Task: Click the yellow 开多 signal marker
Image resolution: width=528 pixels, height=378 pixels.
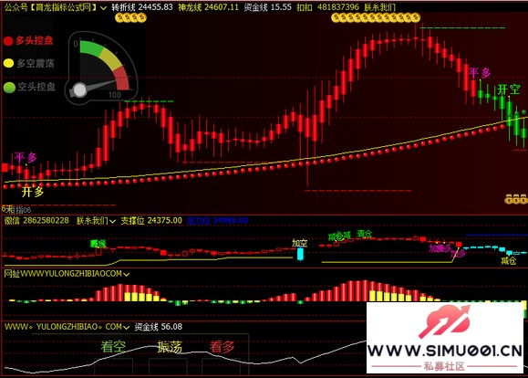Action: [x=33, y=192]
